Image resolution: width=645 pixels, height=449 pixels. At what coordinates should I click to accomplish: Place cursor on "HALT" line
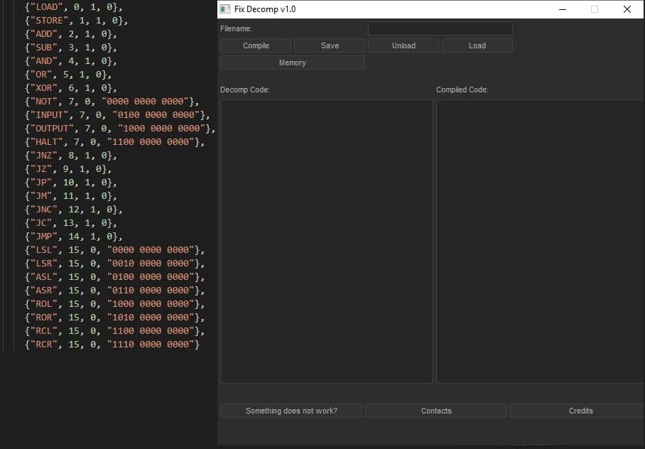[x=115, y=142]
